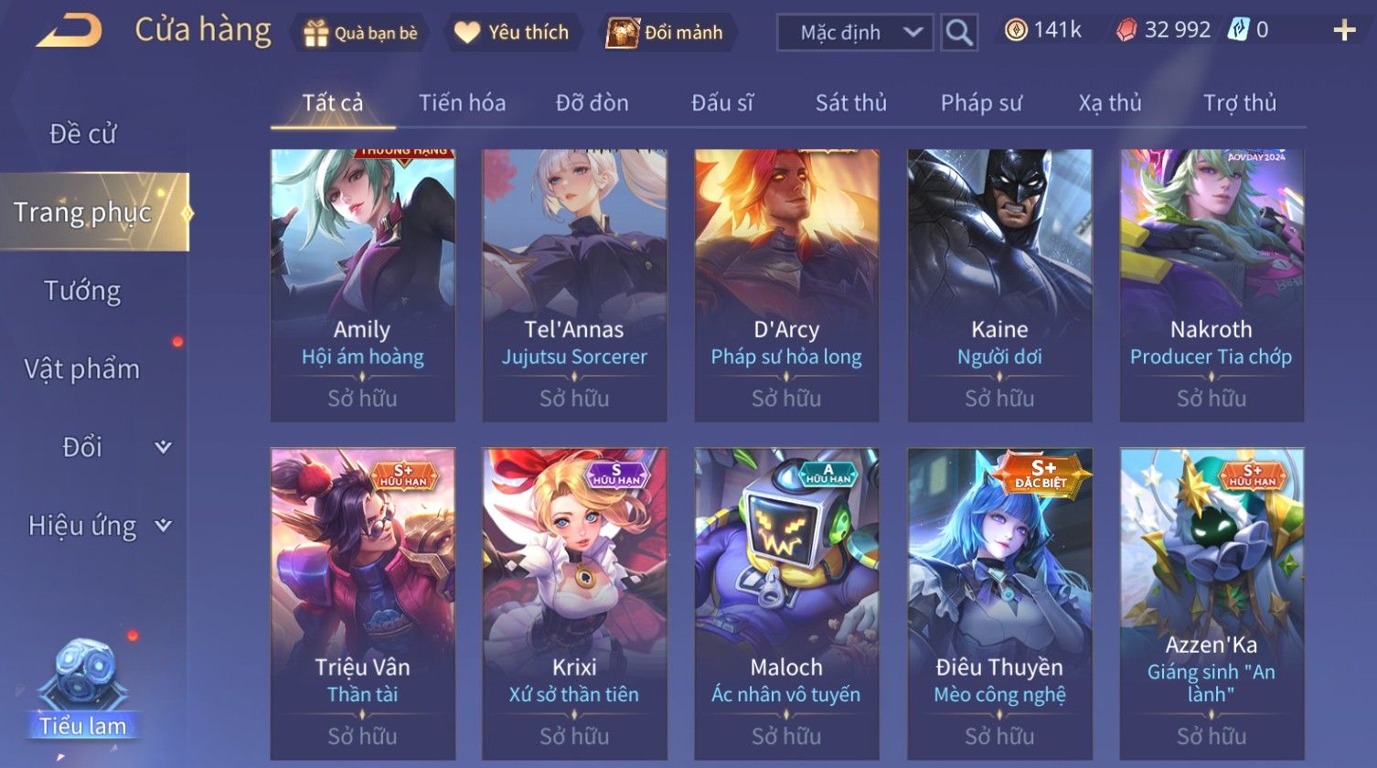
Task: Open Yêu thích heart icon
Action: [467, 33]
